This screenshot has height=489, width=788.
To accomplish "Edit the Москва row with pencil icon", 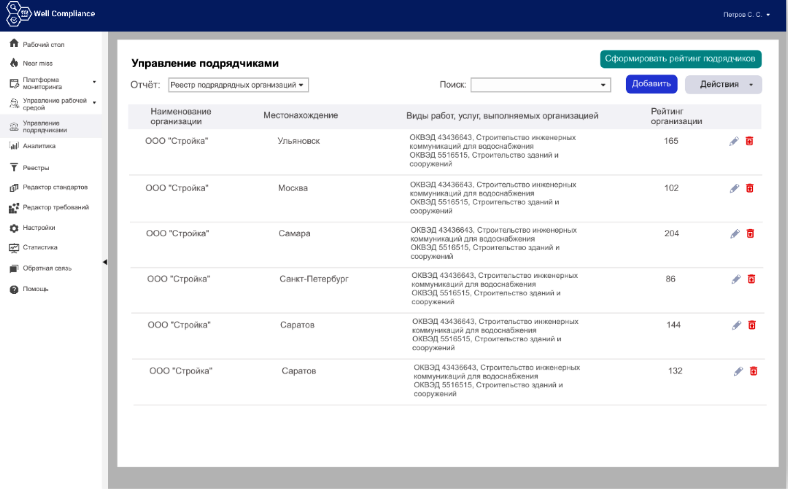I will click(735, 188).
